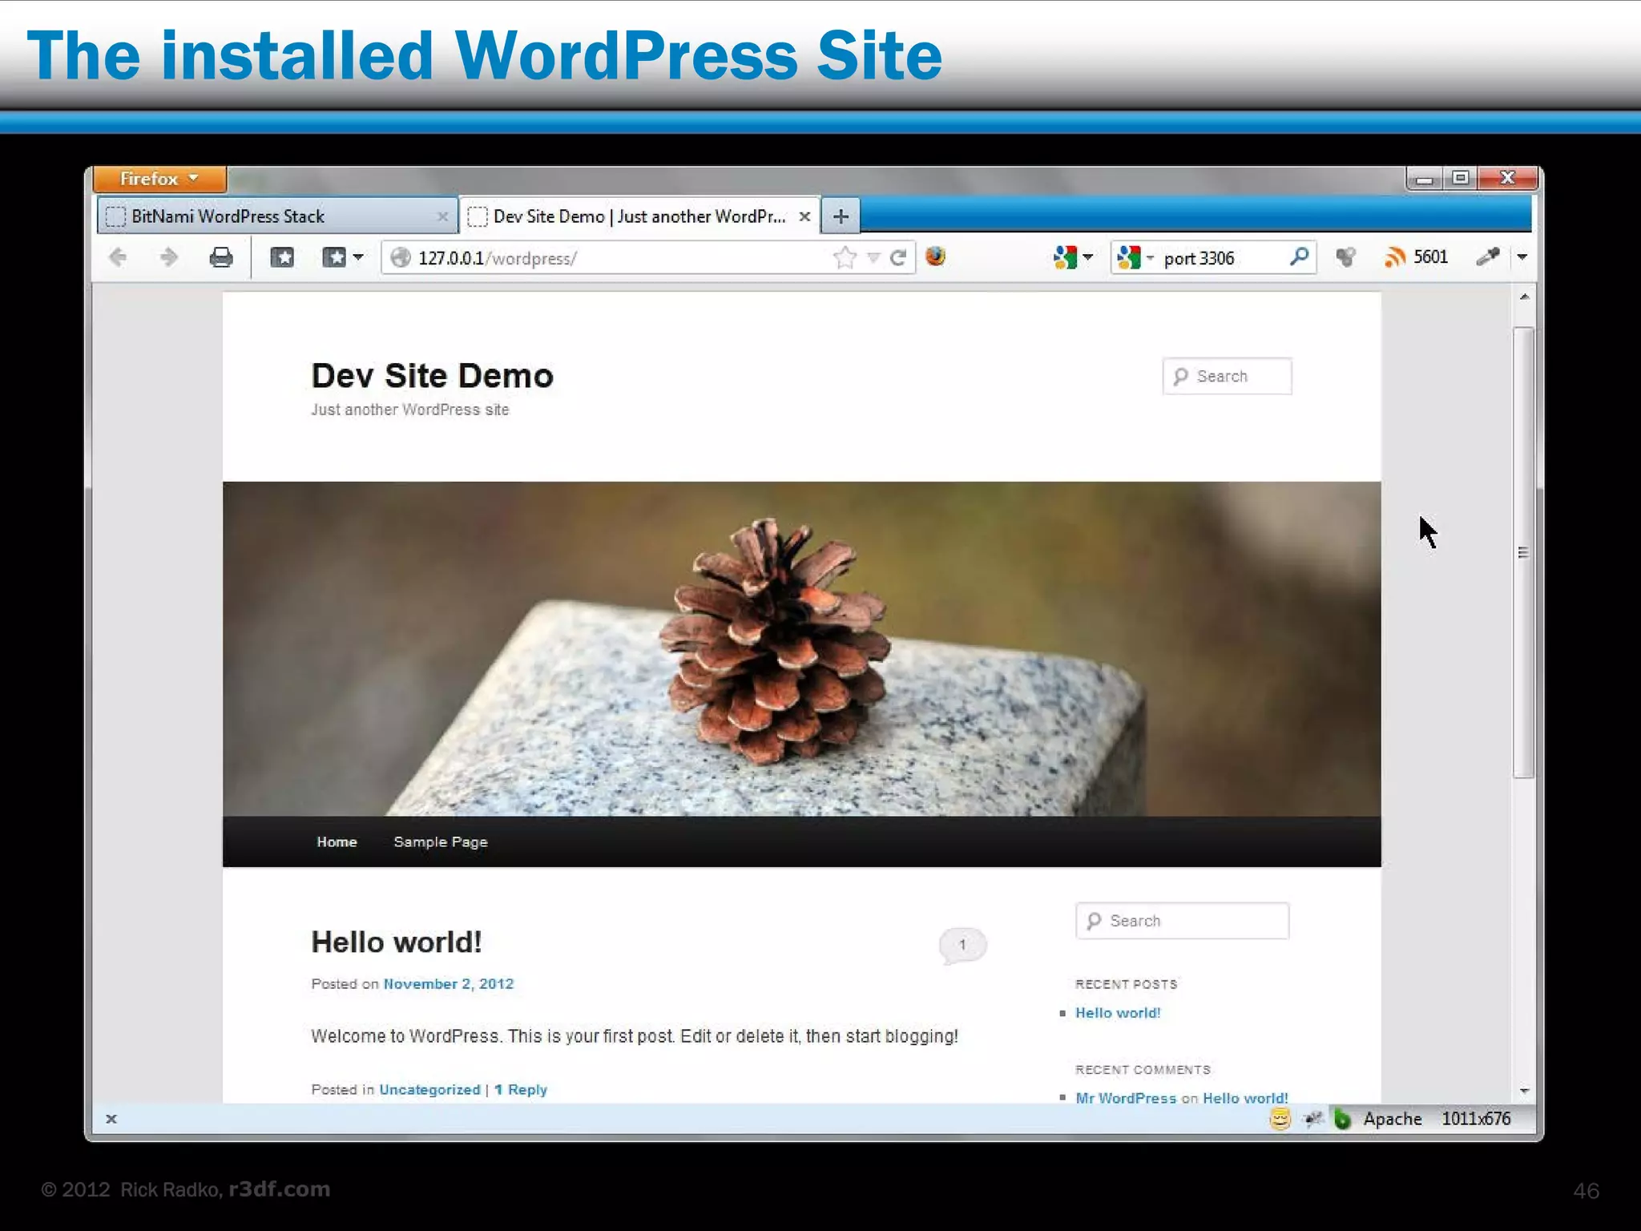Click the Google toolbar icon
The width and height of the screenshot is (1641, 1231).
1065,257
